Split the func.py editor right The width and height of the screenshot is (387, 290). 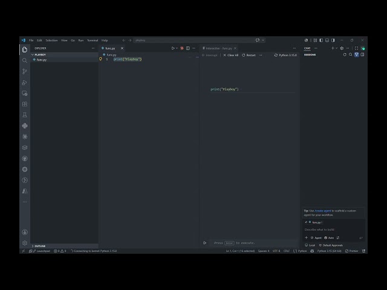188,48
